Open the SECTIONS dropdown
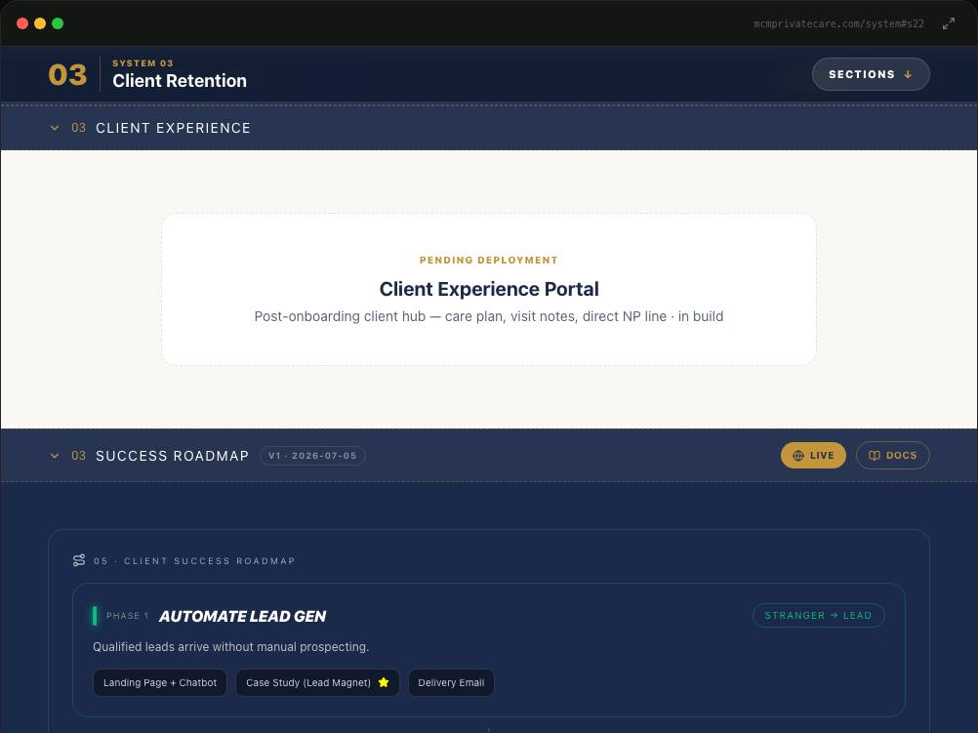 871,74
